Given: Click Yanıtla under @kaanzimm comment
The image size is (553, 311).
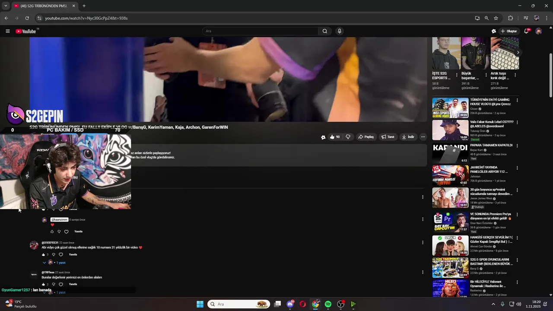Looking at the screenshot, I should (x=78, y=232).
